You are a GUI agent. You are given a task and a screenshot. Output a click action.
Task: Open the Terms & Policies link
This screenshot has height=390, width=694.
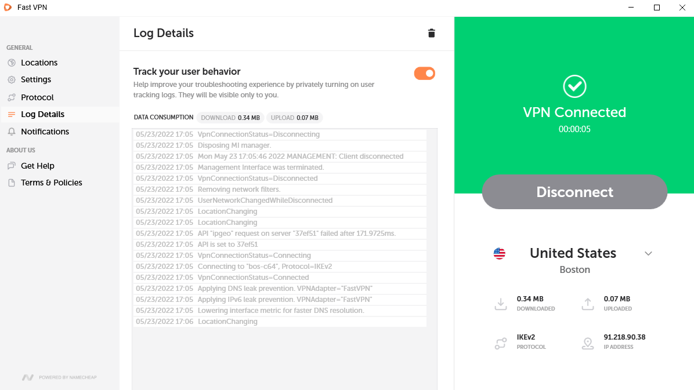(x=51, y=183)
